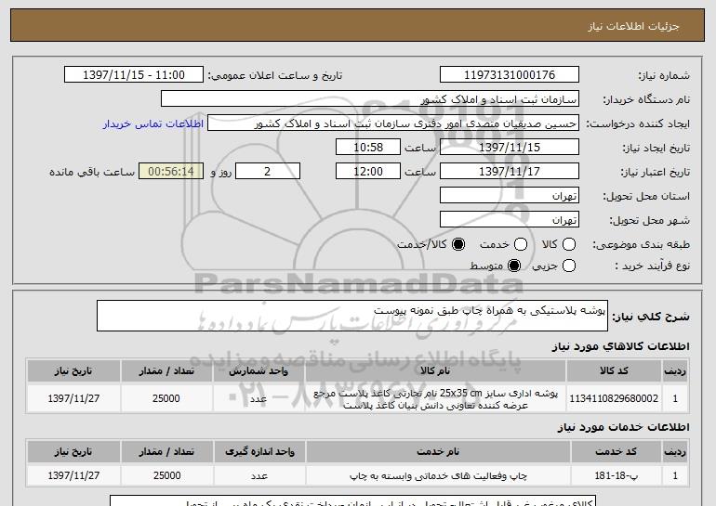Click the creation date field 1397/11/15
The width and height of the screenshot is (716, 506).
pyautogui.click(x=510, y=148)
